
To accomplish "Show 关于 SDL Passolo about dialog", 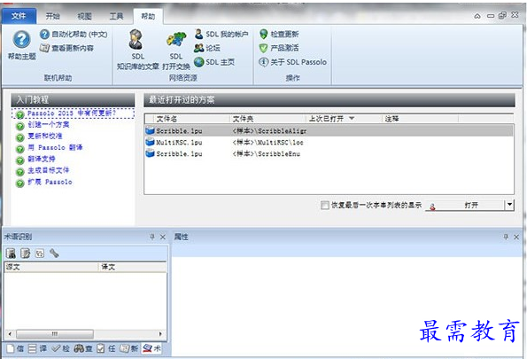I will [x=293, y=62].
